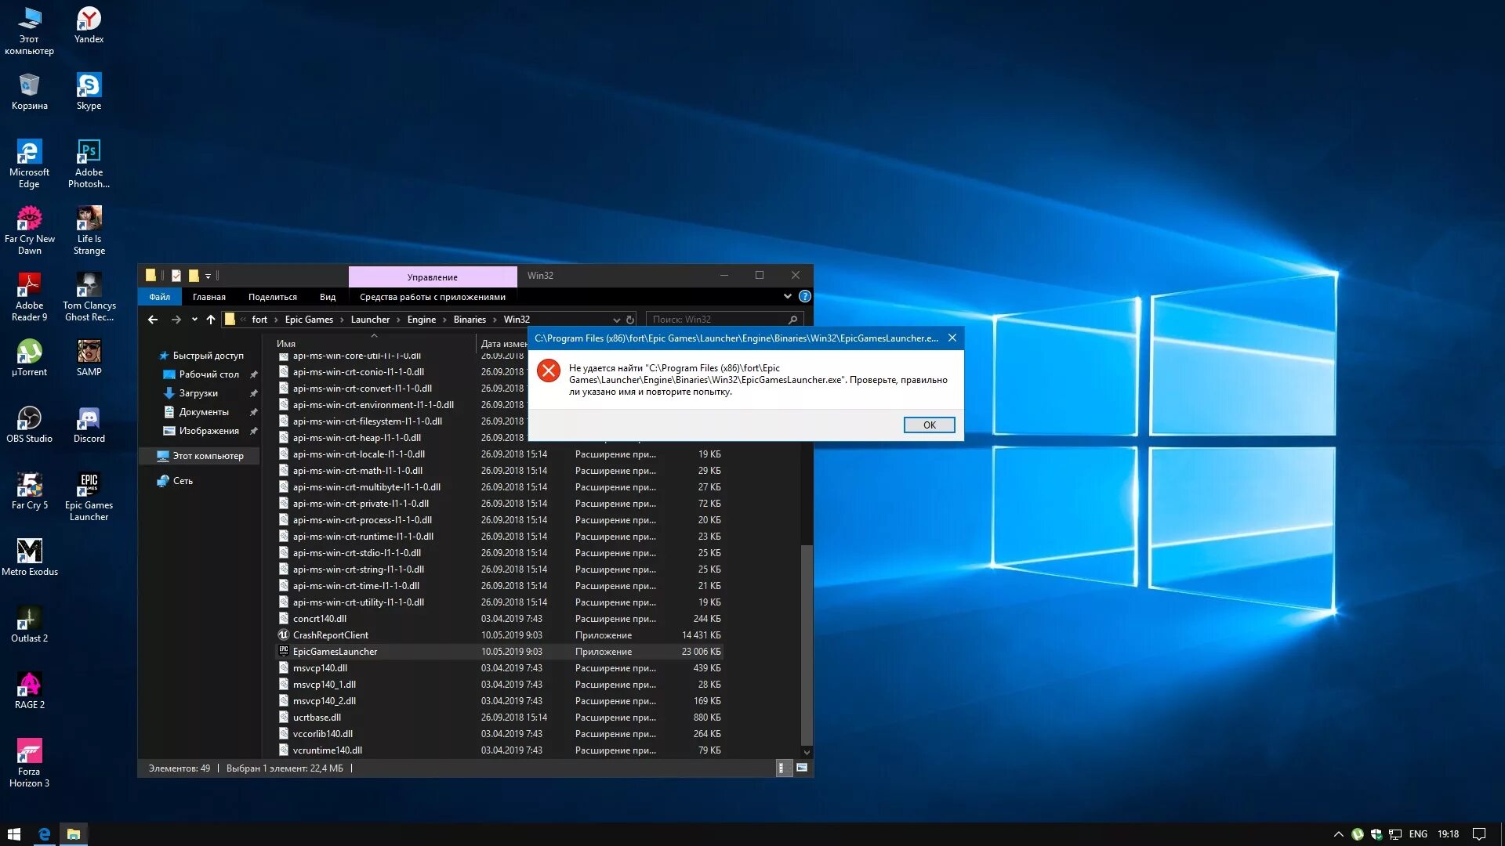Select Tom Clancy's Ghost Recon shortcut
This screenshot has height=846, width=1505.
tap(89, 297)
